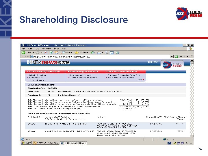The height and width of the screenshot is (156, 208).
Task: Open the Search toolbar button
Action: [x=66, y=53]
